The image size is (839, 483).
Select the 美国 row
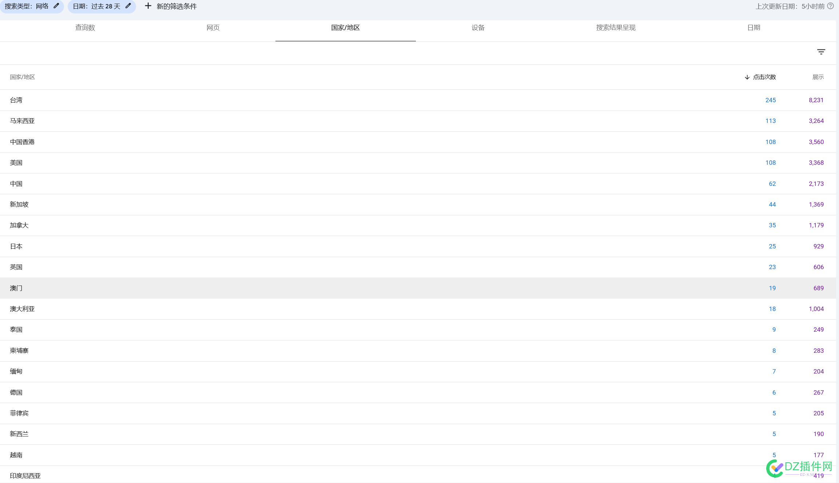(x=418, y=163)
